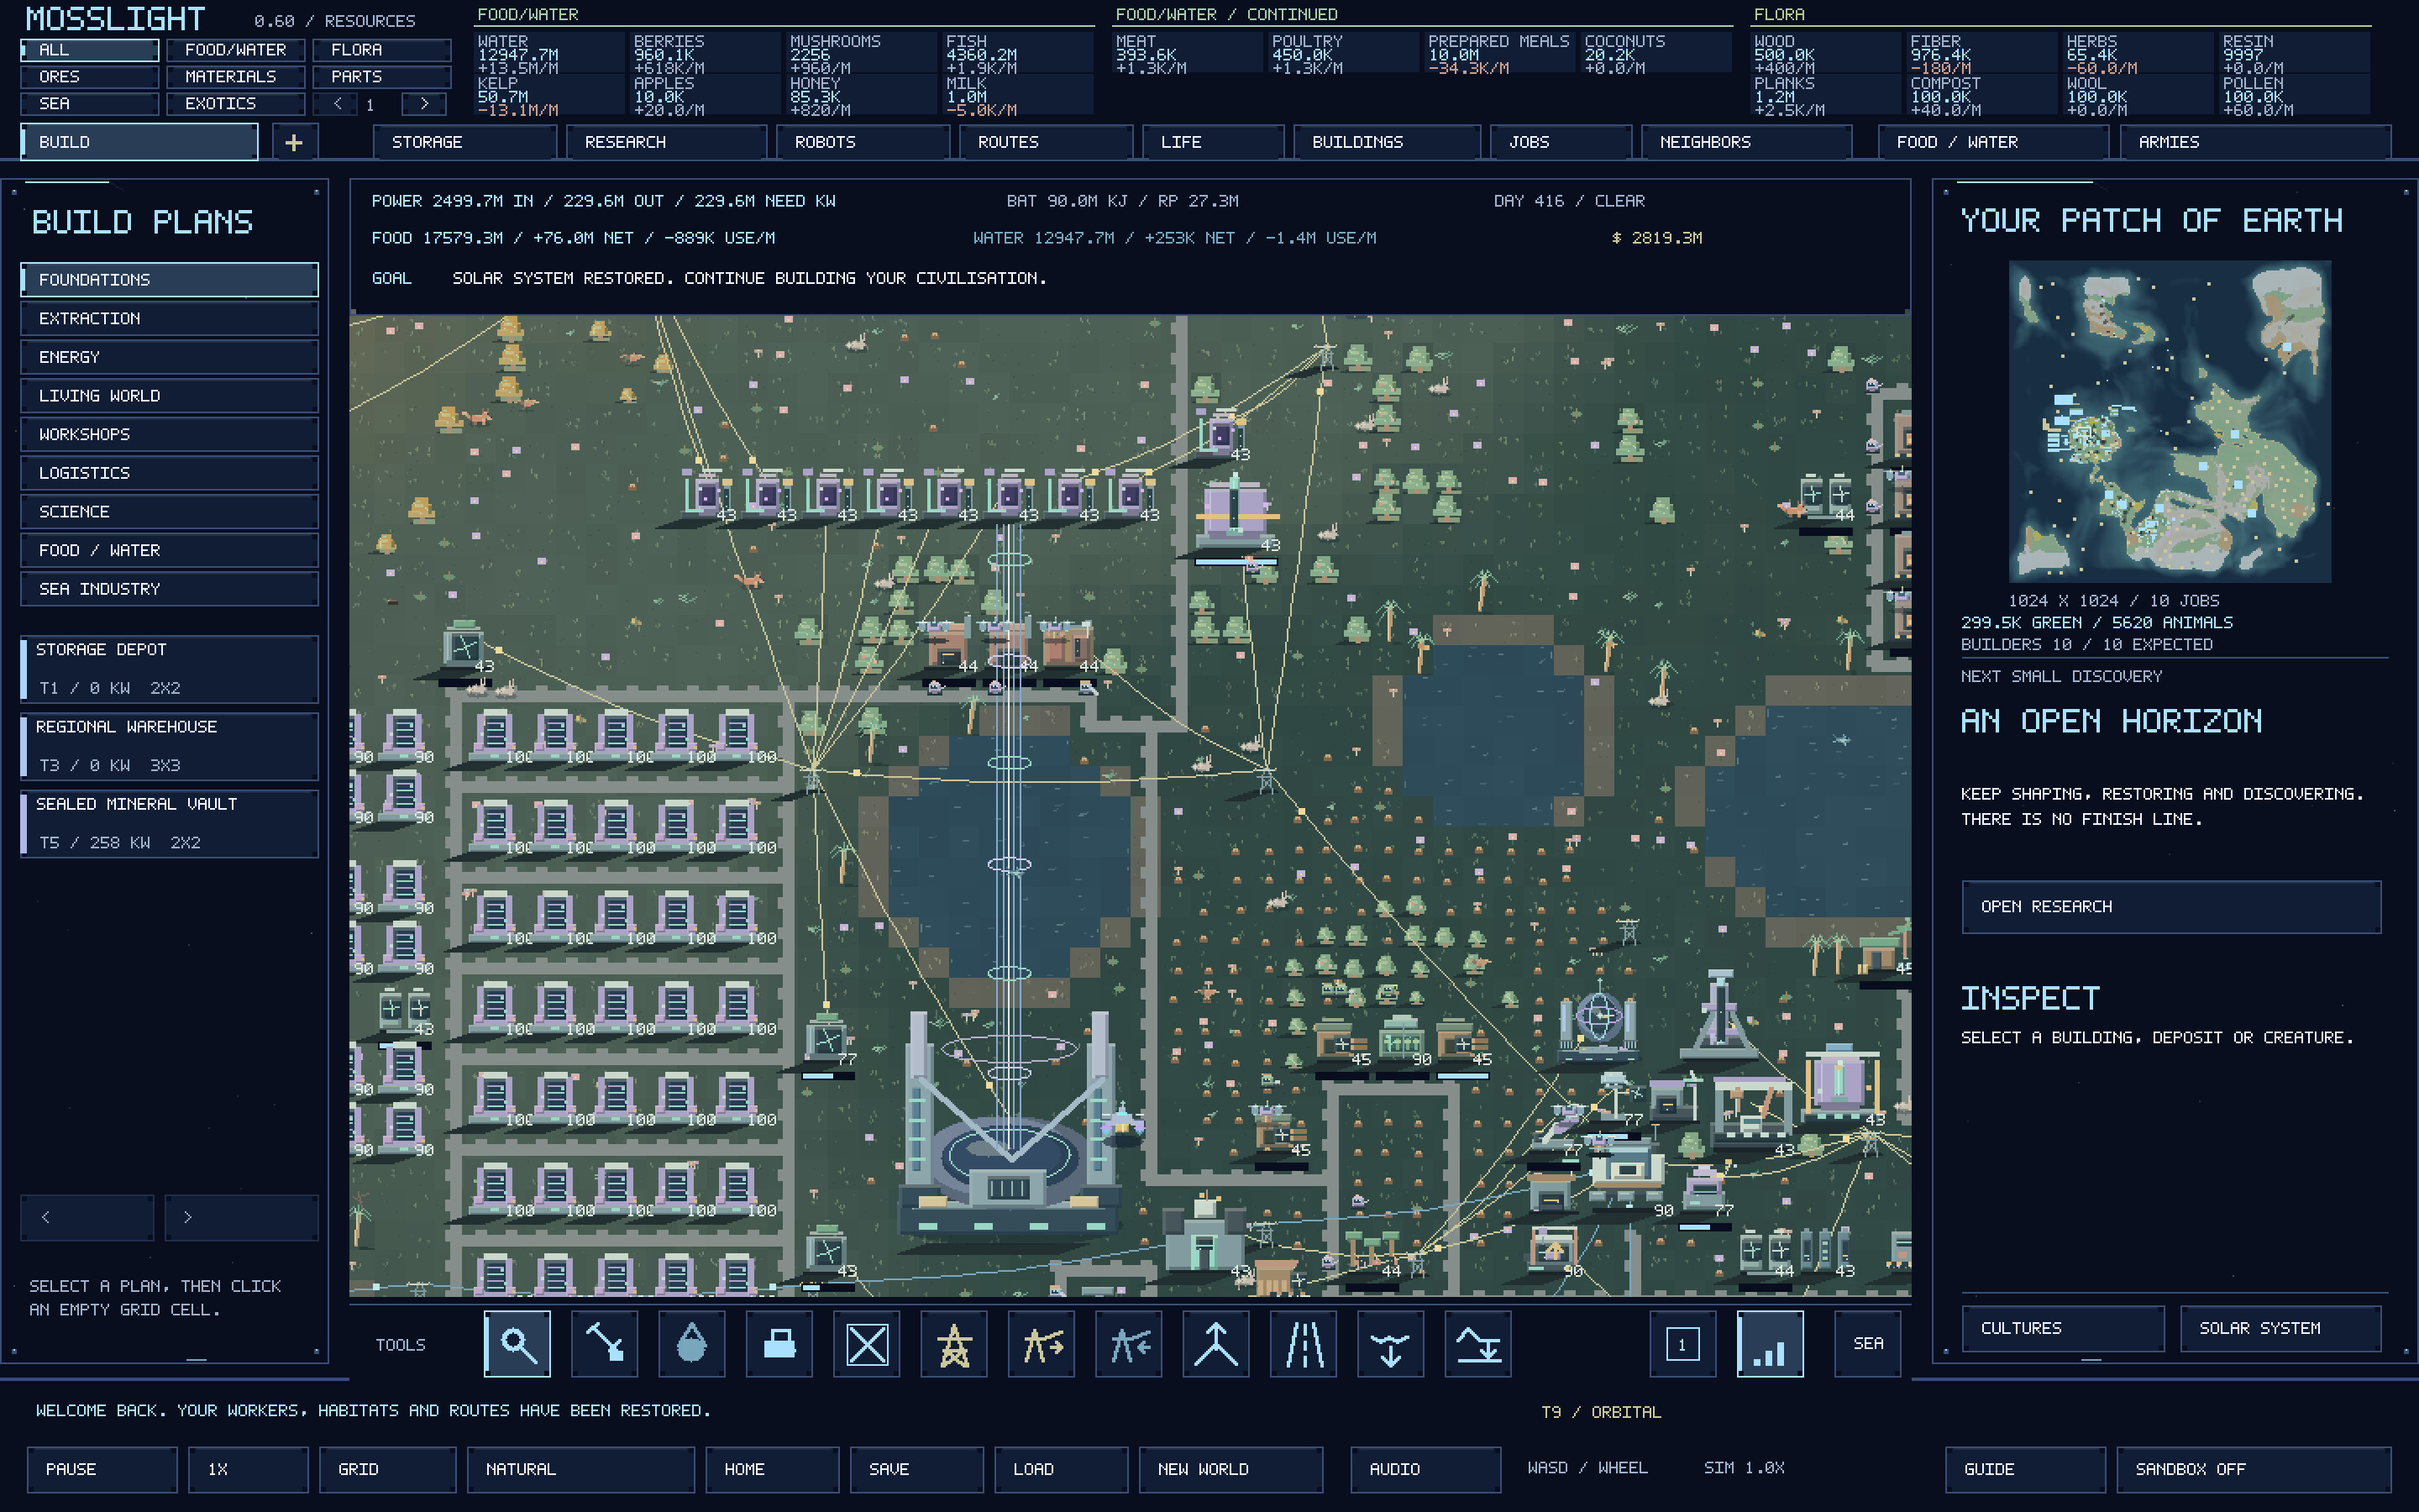Screen dimensions: 2419x1512
Task: Open the NEIGHBORS tab
Action: point(1746,142)
